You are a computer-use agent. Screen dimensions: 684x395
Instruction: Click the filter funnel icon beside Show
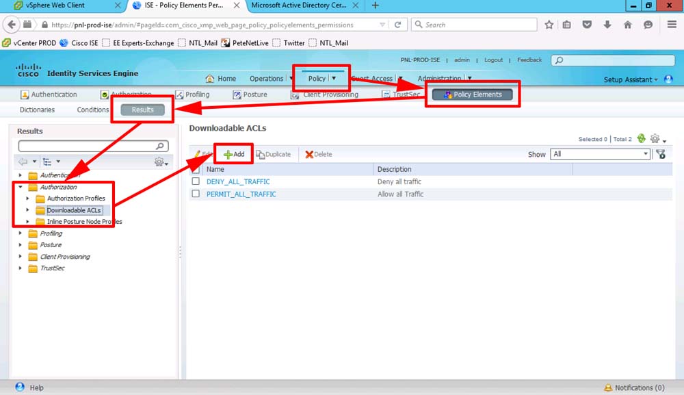tap(661, 154)
